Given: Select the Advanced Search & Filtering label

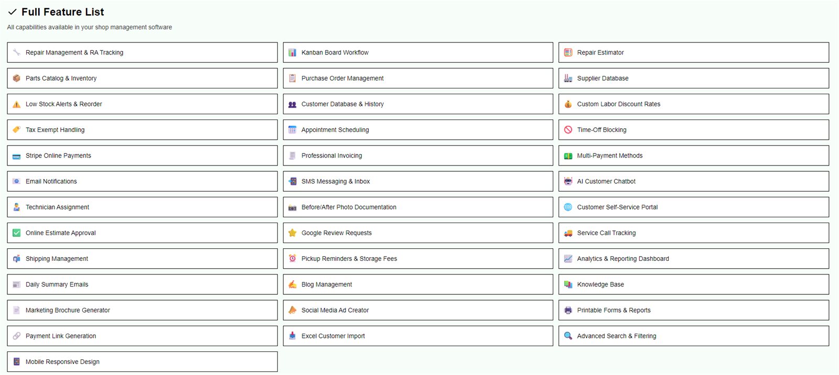Looking at the screenshot, I should 617,336.
